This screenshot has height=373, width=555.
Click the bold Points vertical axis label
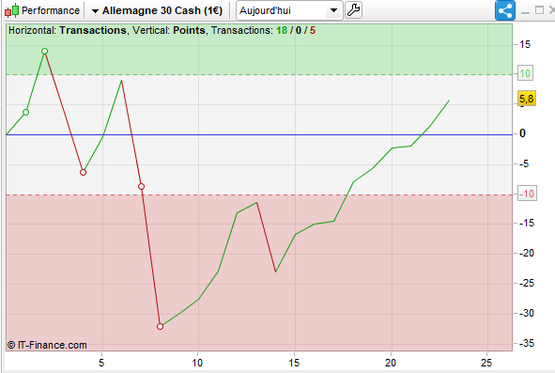click(x=189, y=30)
